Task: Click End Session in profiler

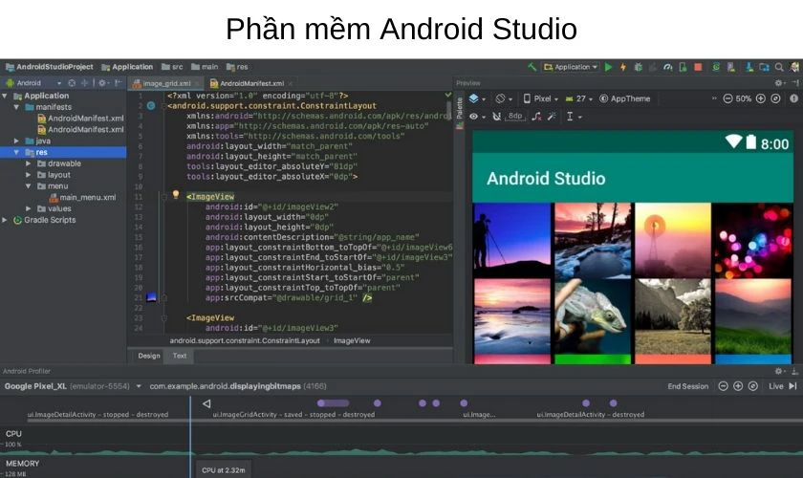Action: 687,386
